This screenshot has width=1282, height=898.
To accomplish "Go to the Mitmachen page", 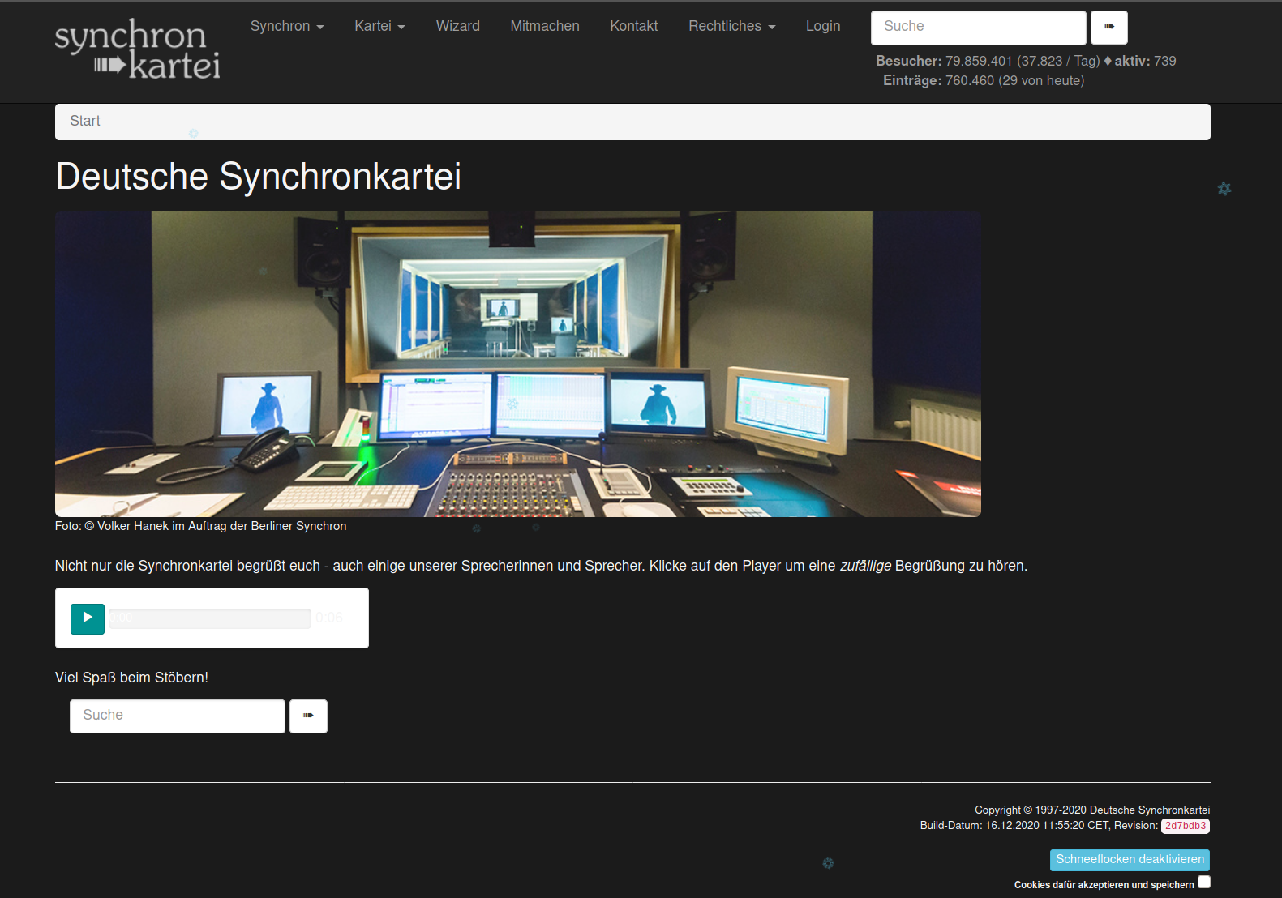I will tap(544, 26).
